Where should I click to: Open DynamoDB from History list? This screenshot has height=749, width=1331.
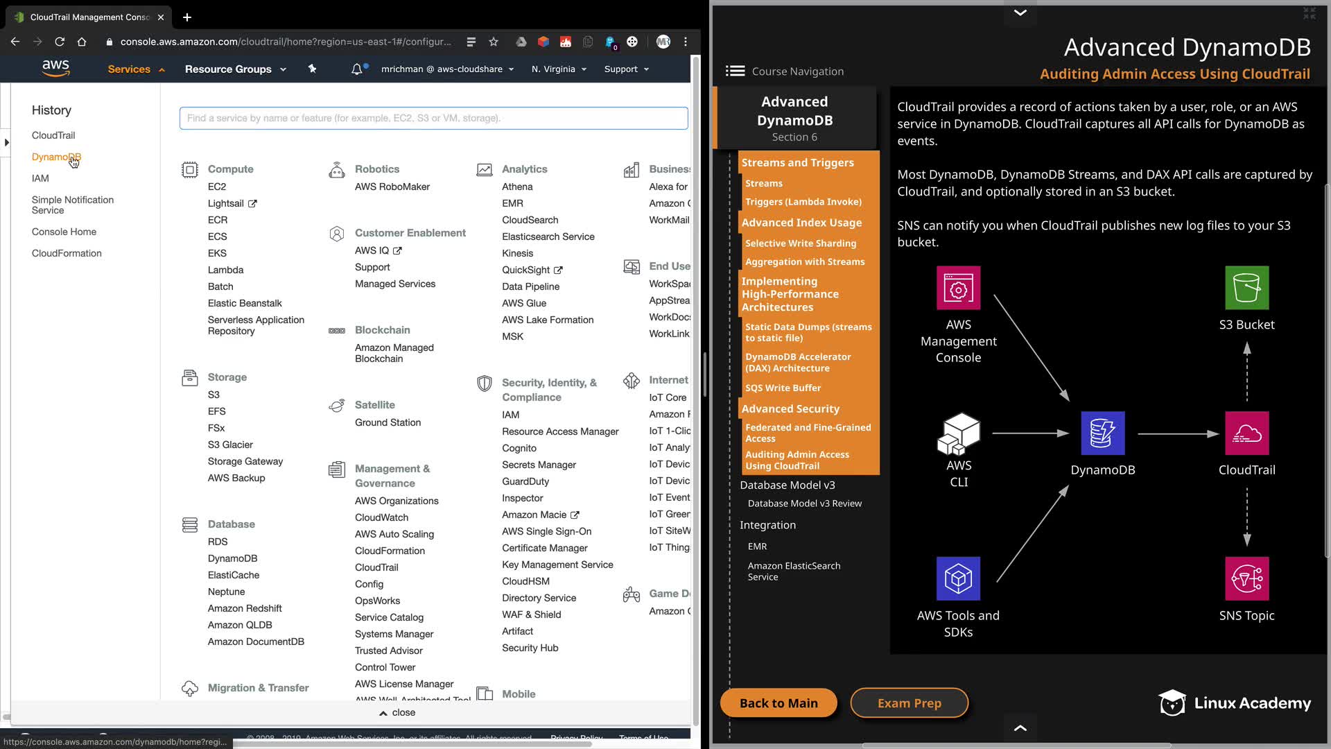point(56,157)
